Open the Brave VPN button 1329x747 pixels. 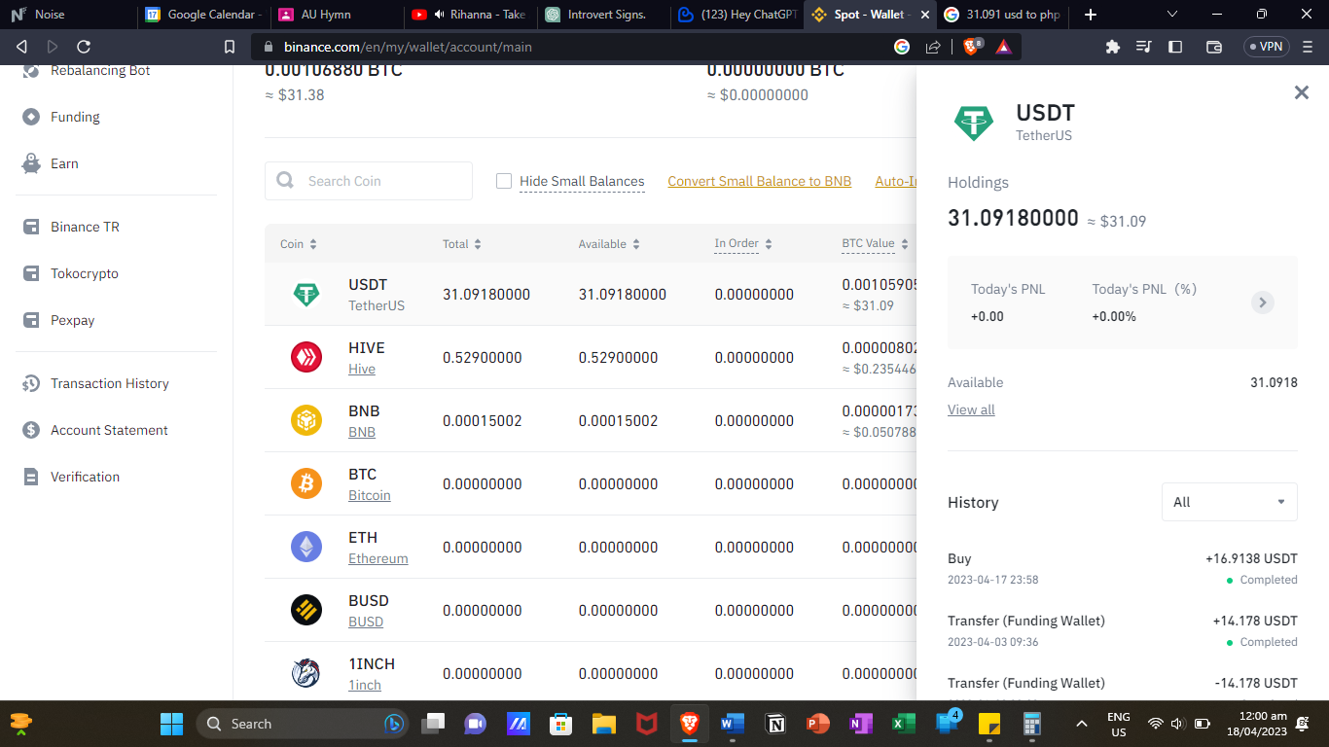(x=1266, y=47)
